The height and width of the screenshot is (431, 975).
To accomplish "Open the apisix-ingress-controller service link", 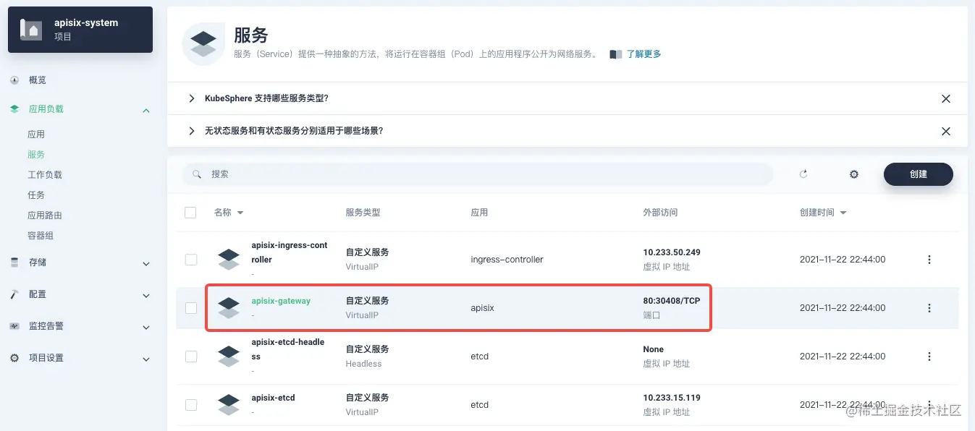I will click(x=290, y=252).
